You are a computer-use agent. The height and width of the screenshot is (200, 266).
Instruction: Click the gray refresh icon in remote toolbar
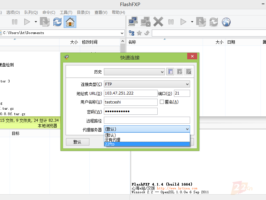coord(214,22)
